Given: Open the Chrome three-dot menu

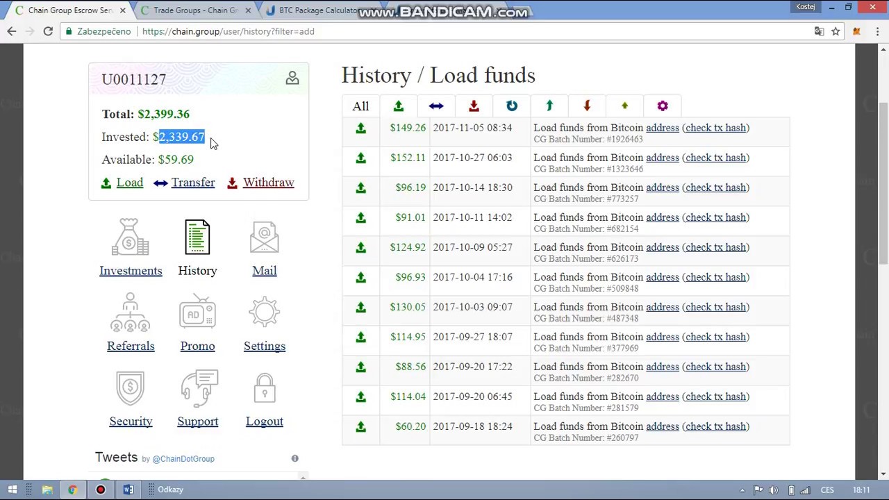Looking at the screenshot, I should click(877, 31).
